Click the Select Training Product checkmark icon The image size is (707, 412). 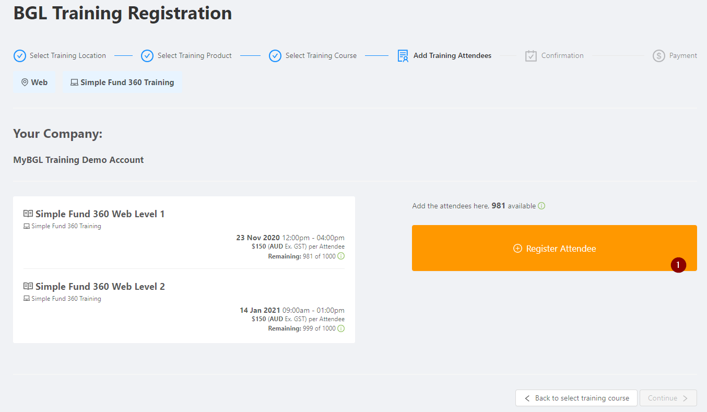147,56
